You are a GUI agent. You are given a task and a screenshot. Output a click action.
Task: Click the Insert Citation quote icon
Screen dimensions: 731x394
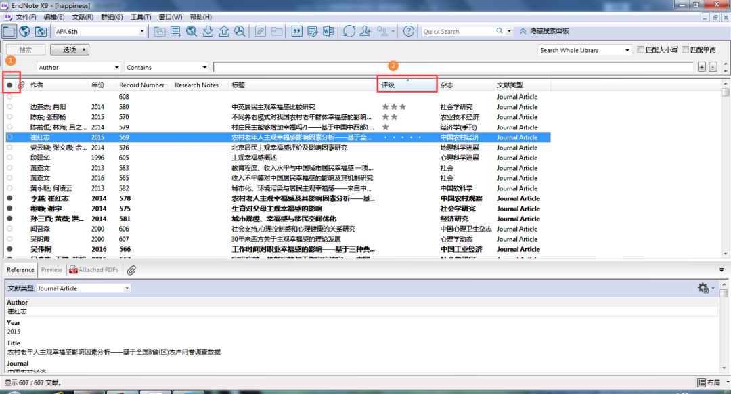296,31
